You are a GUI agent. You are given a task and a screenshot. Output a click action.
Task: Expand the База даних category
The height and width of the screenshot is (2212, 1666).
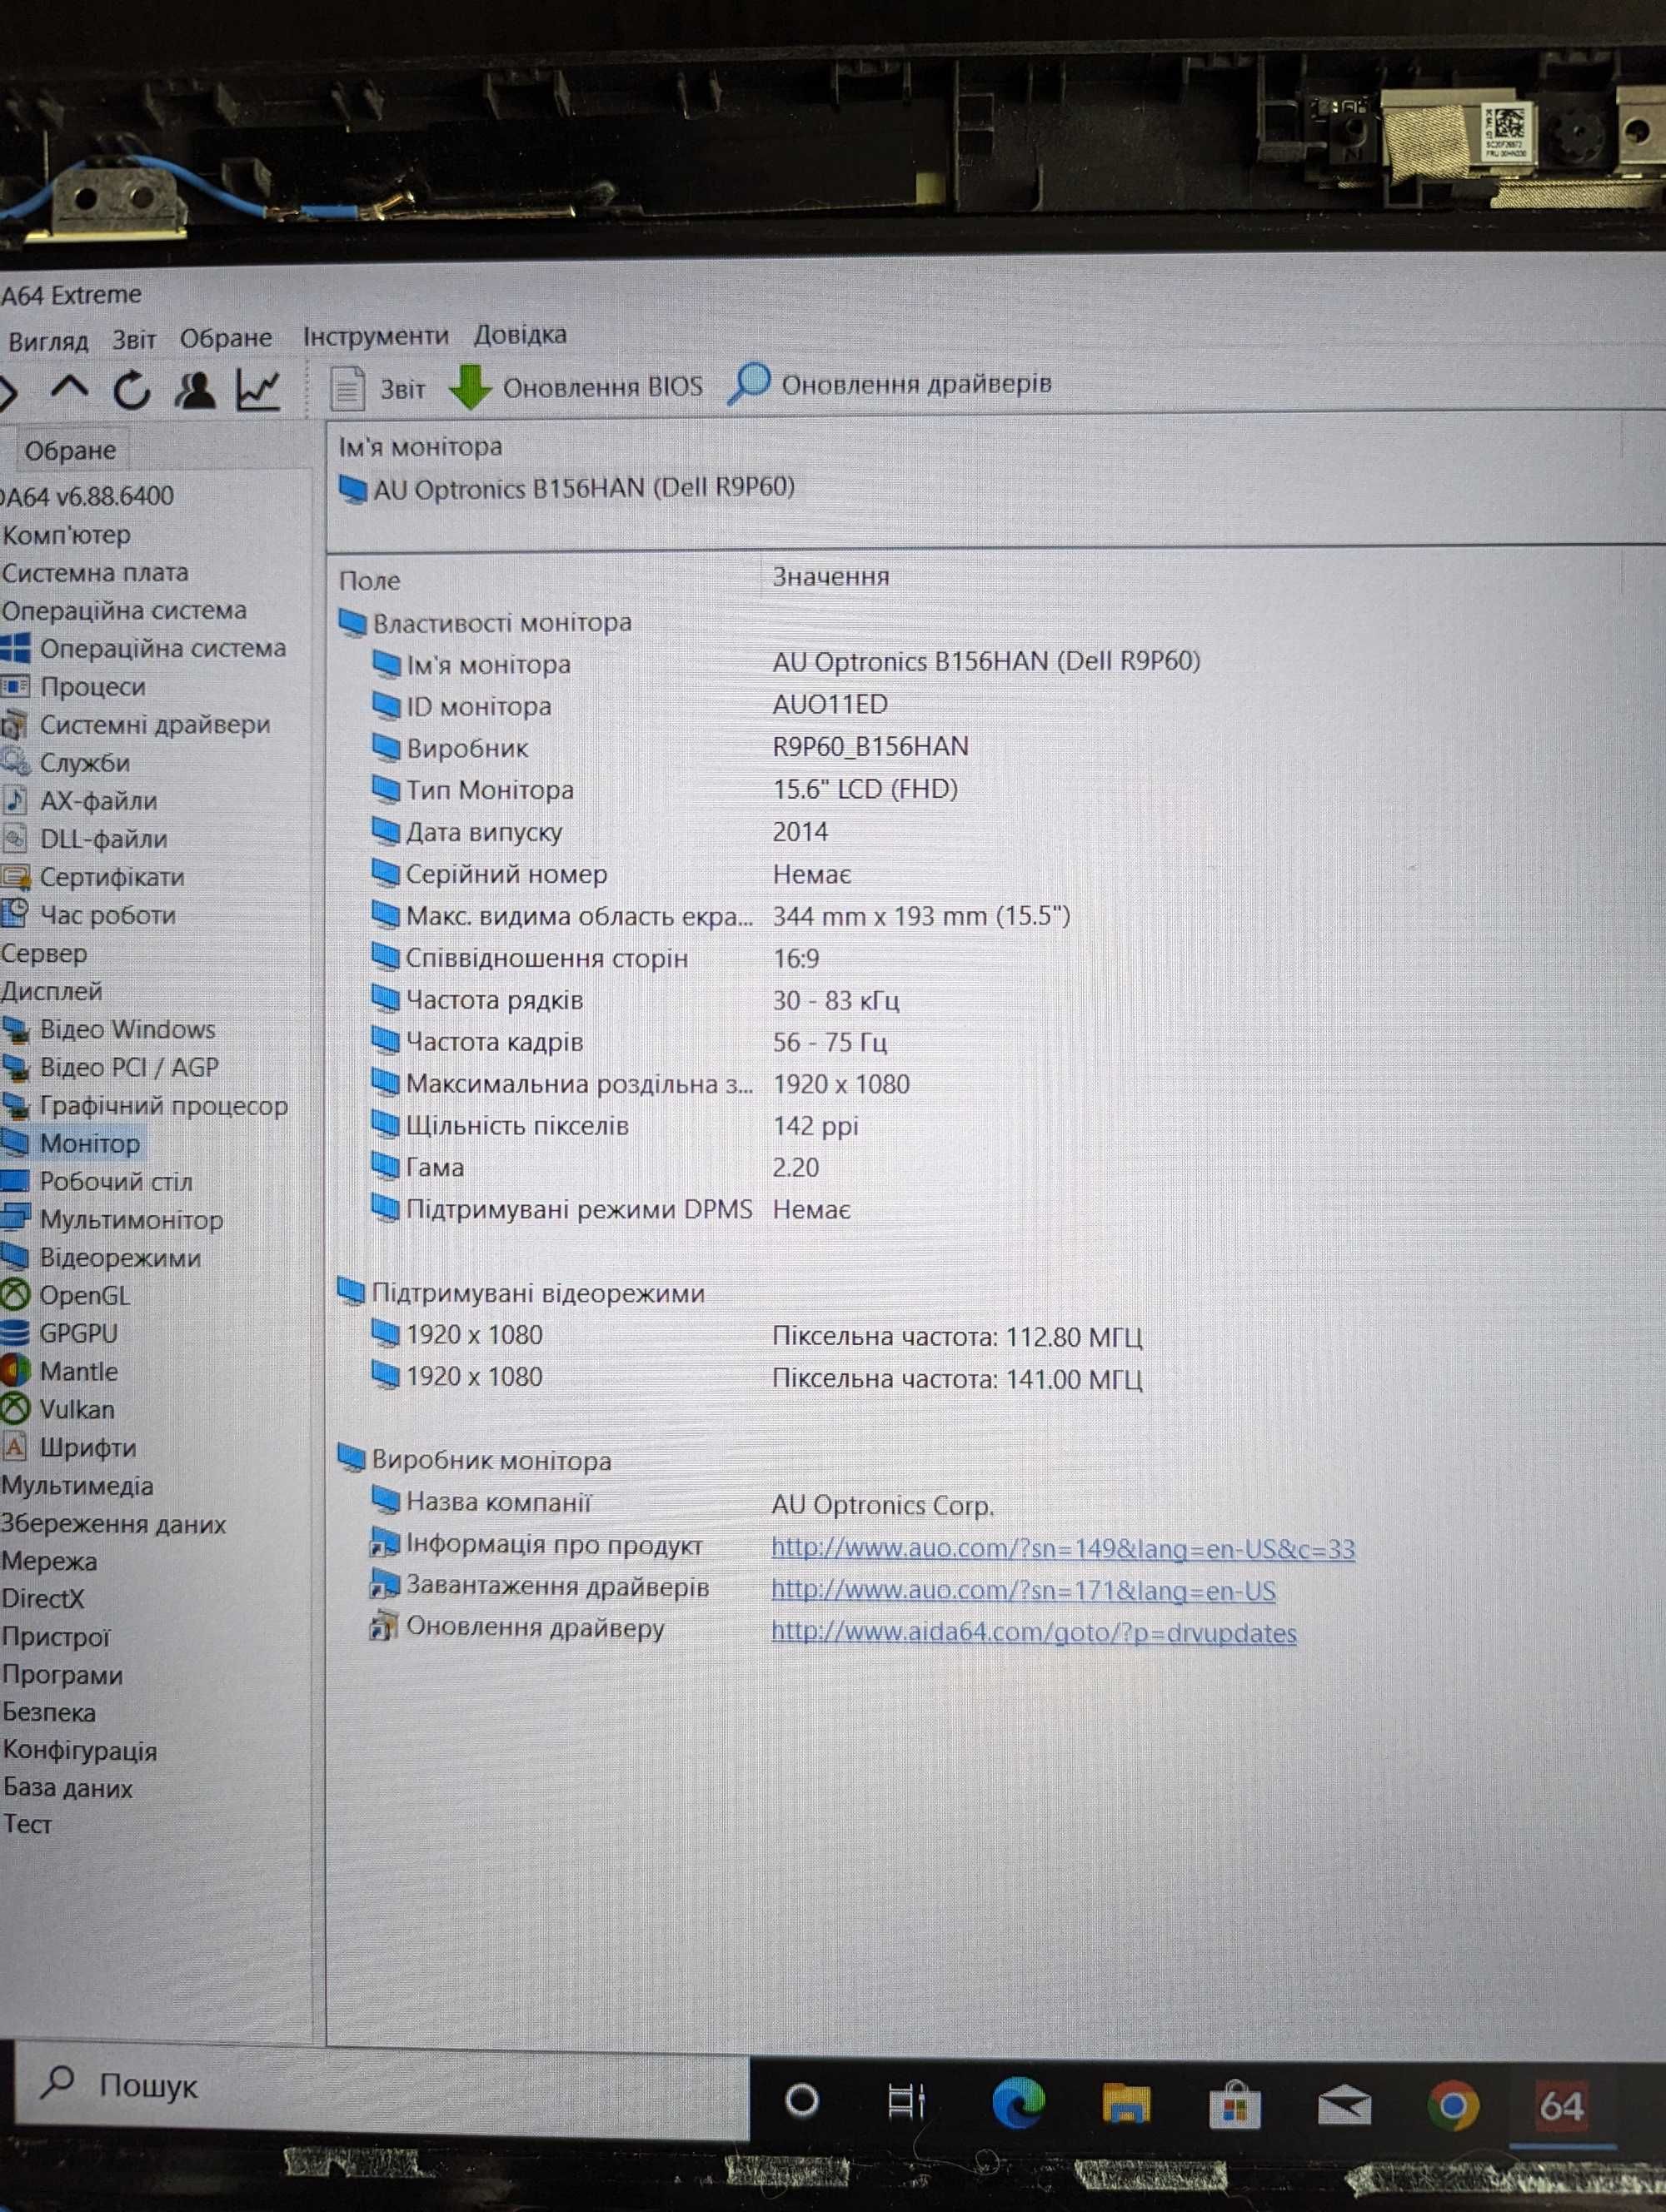click(x=67, y=1788)
